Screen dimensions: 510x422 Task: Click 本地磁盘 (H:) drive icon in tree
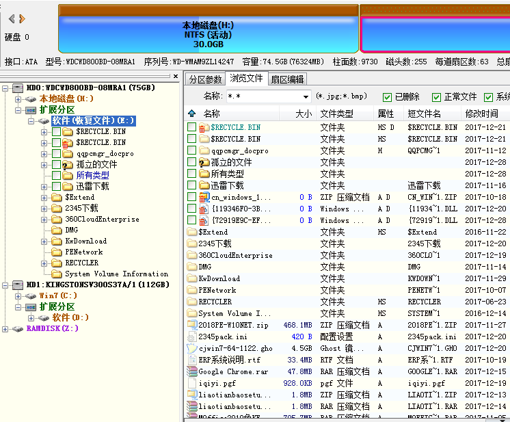(x=31, y=99)
